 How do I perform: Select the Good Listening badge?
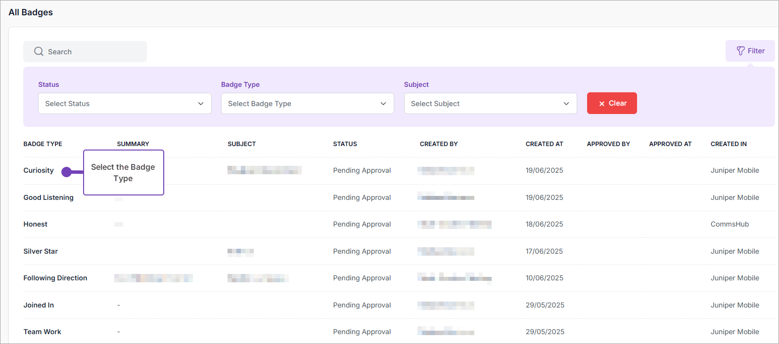coord(48,197)
